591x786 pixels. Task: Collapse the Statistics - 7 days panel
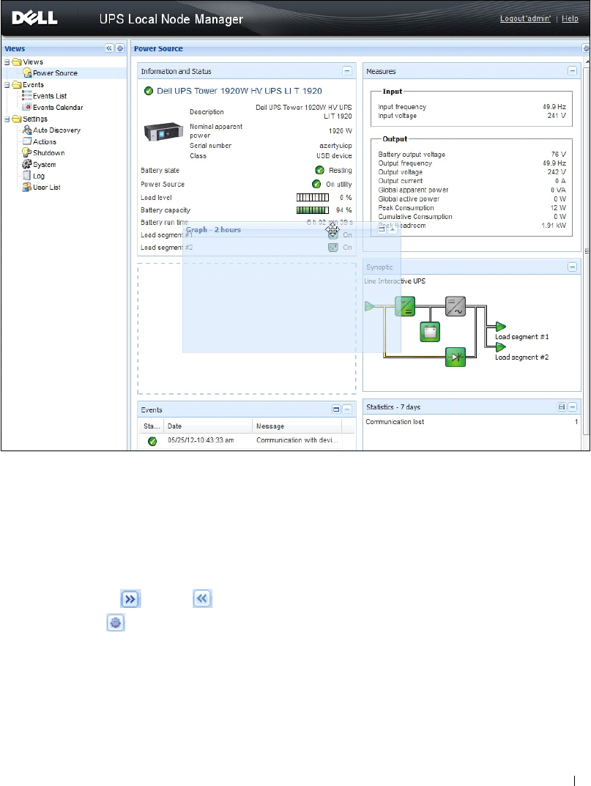point(572,407)
